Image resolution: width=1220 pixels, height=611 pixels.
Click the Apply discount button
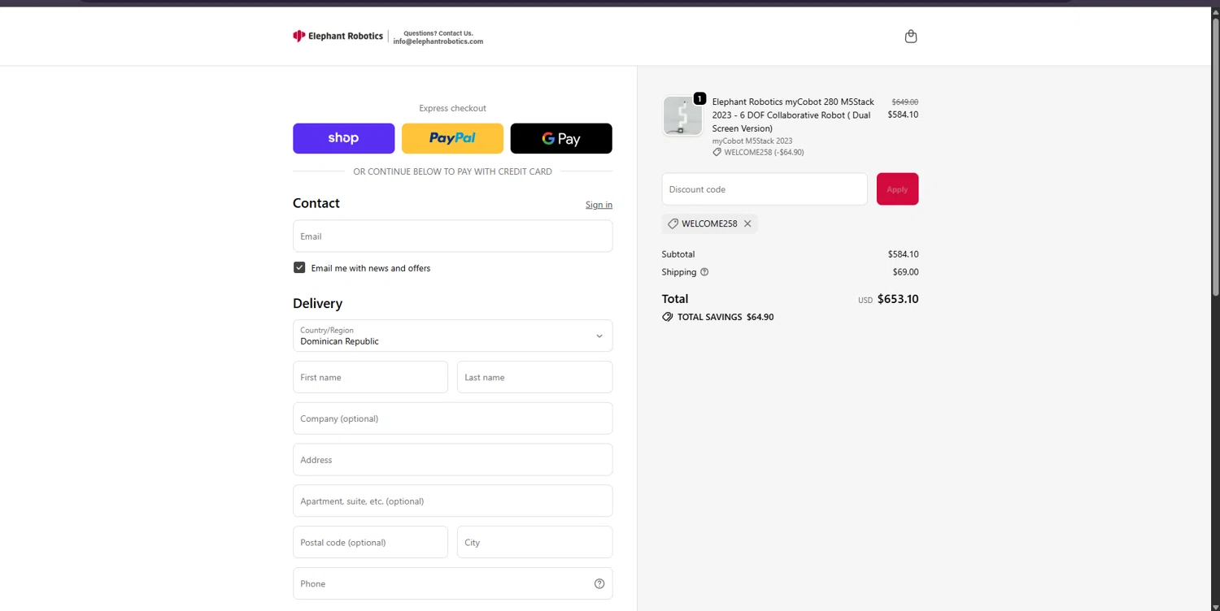tap(897, 189)
